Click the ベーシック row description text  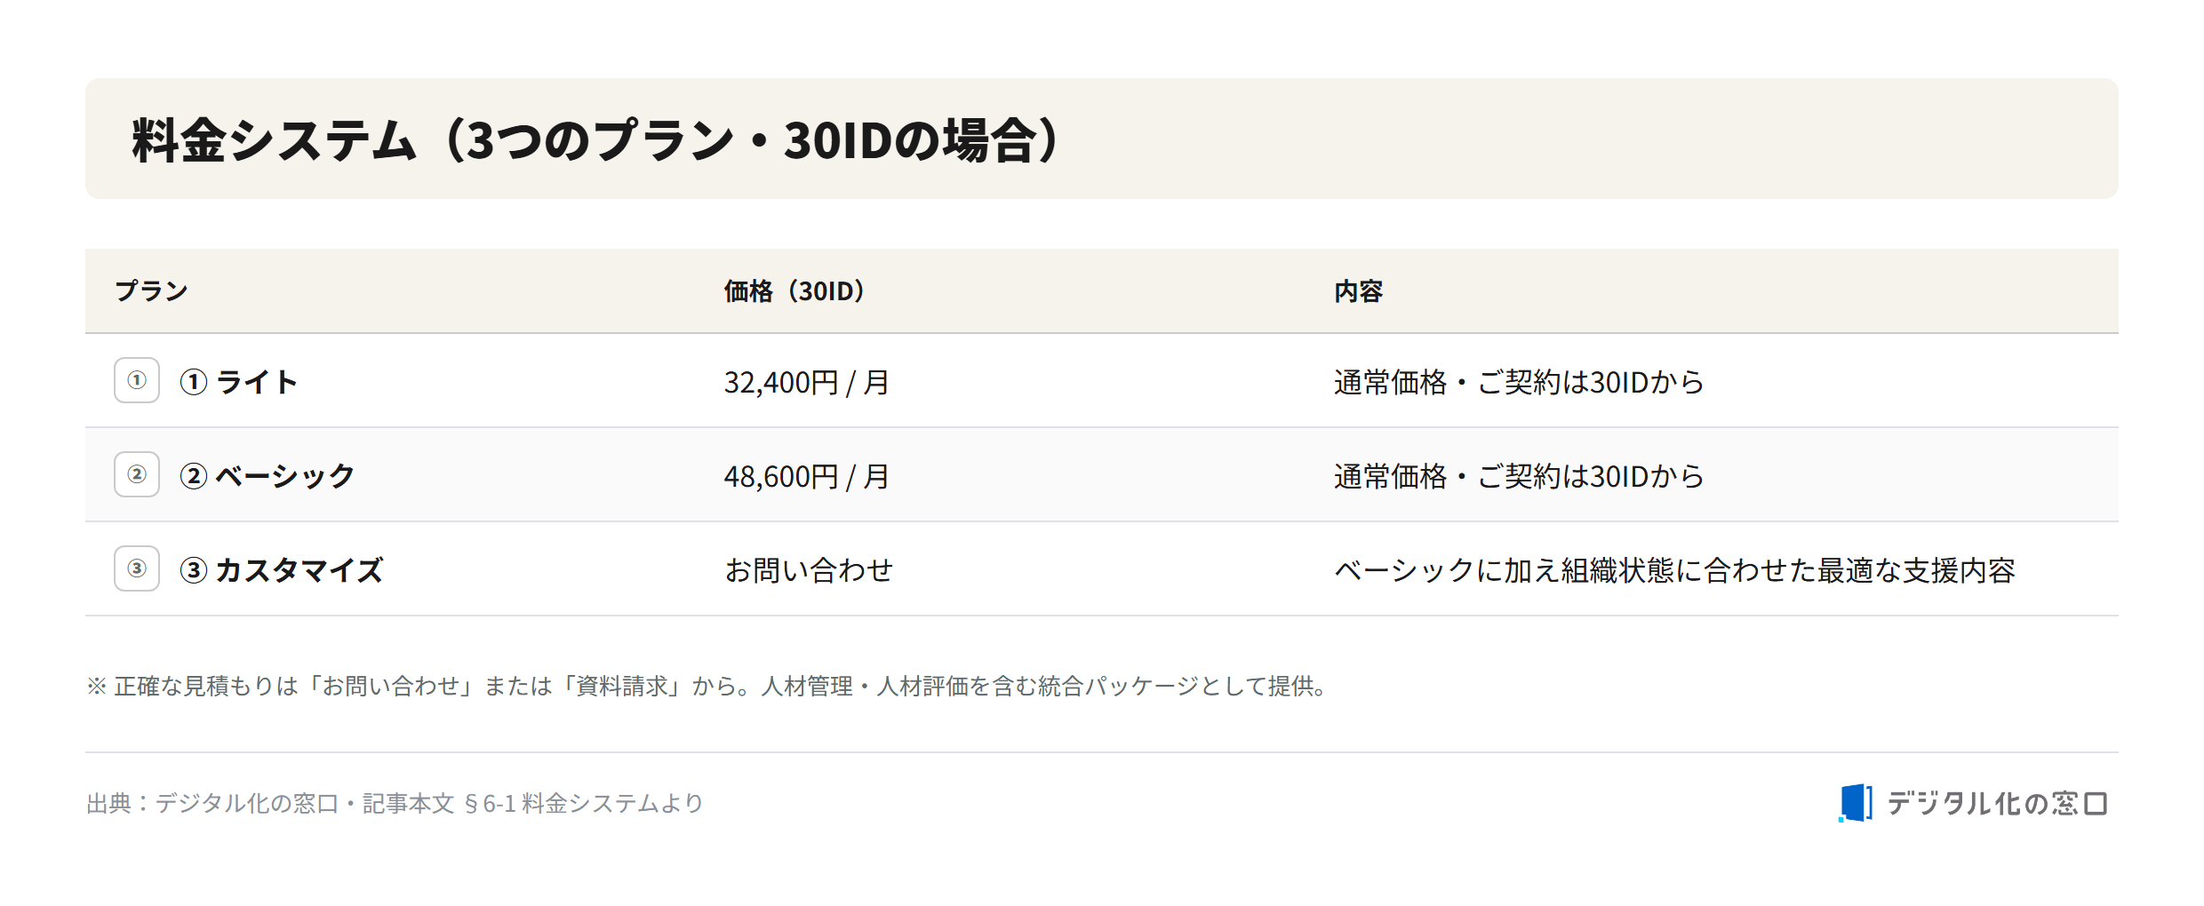(x=1519, y=476)
